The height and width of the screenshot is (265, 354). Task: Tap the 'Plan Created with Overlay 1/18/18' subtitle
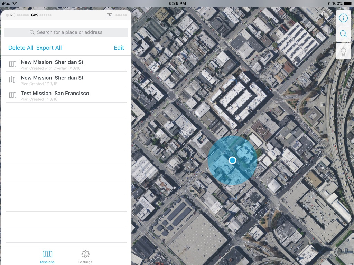(50, 68)
